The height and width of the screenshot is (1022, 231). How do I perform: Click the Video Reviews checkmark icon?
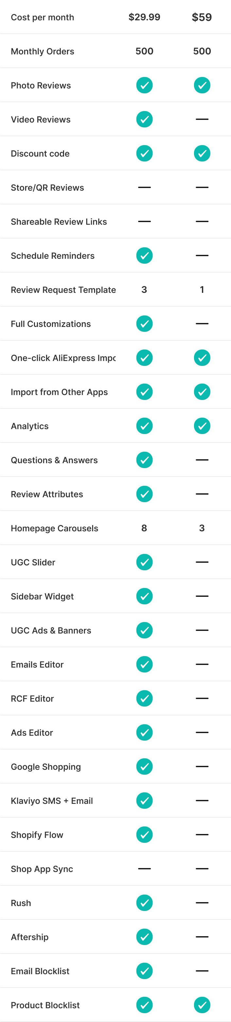(x=144, y=120)
